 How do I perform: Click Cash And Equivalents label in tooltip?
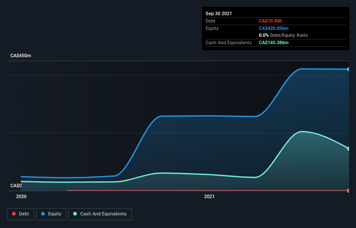pyautogui.click(x=229, y=42)
